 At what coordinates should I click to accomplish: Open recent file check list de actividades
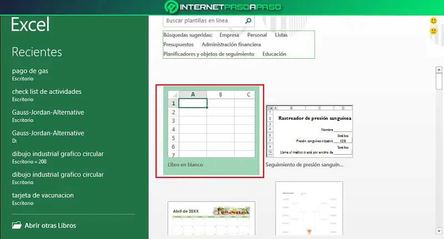point(47,95)
